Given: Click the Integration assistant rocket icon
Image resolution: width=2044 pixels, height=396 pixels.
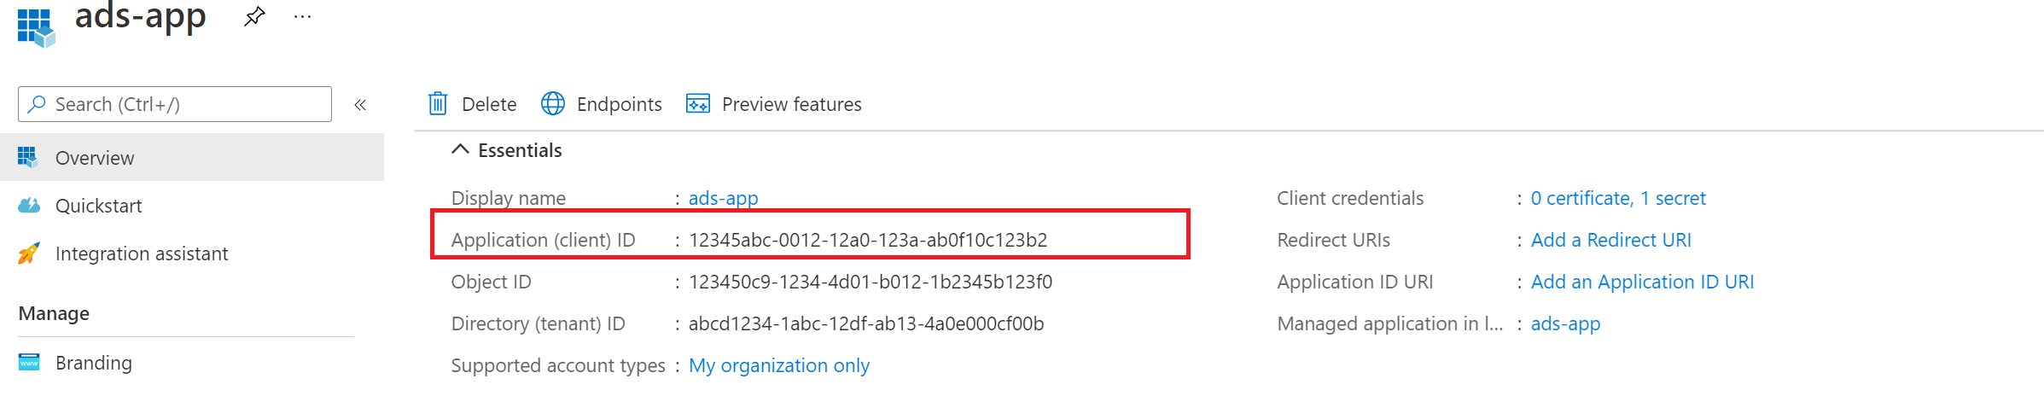Looking at the screenshot, I should pyautogui.click(x=29, y=253).
